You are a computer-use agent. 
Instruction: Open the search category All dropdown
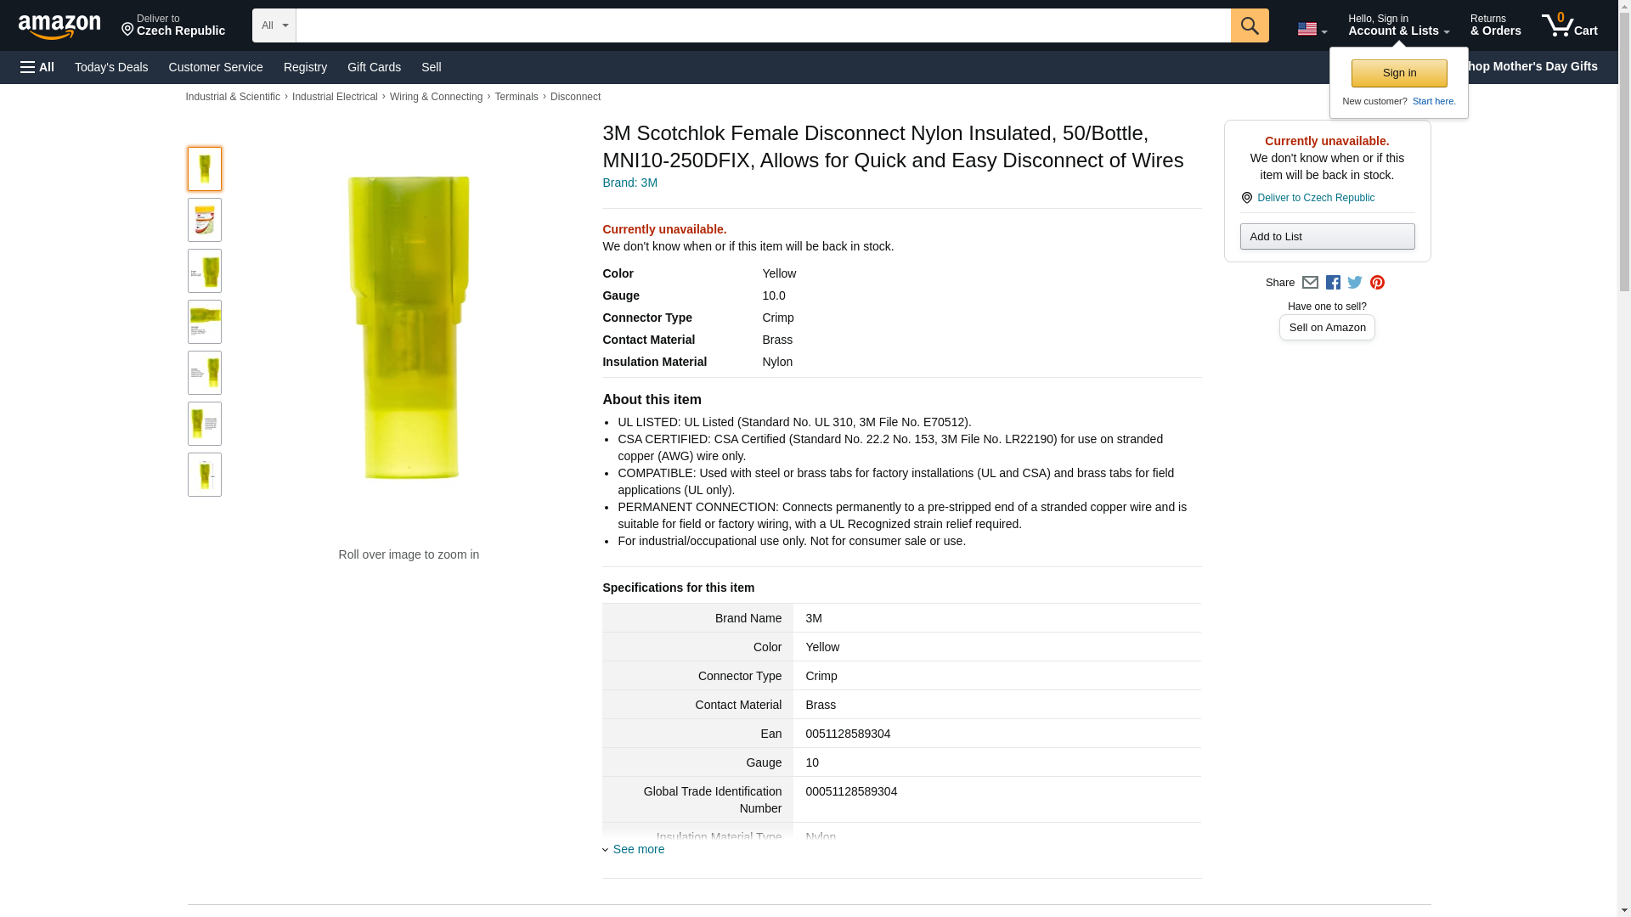(274, 25)
